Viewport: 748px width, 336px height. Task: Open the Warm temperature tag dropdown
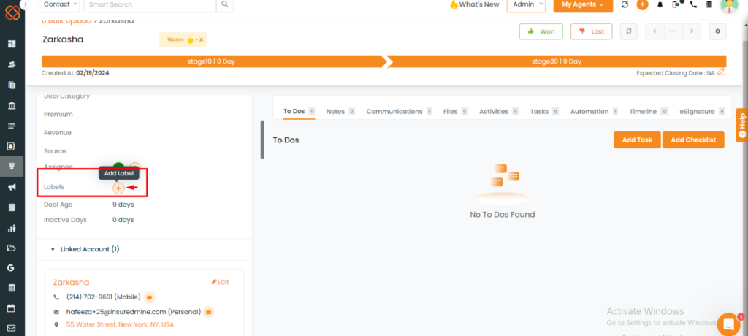[182, 39]
